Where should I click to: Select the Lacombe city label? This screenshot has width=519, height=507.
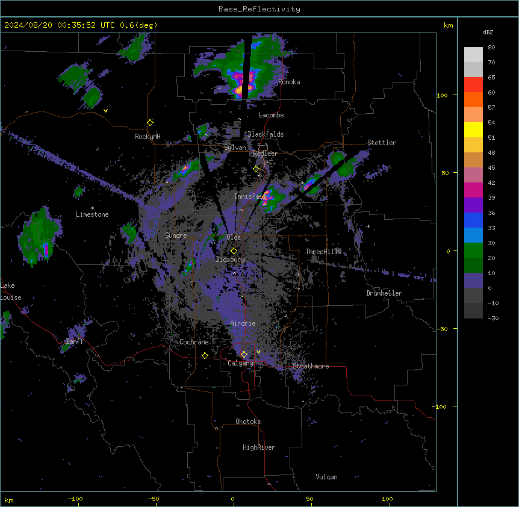(x=271, y=115)
